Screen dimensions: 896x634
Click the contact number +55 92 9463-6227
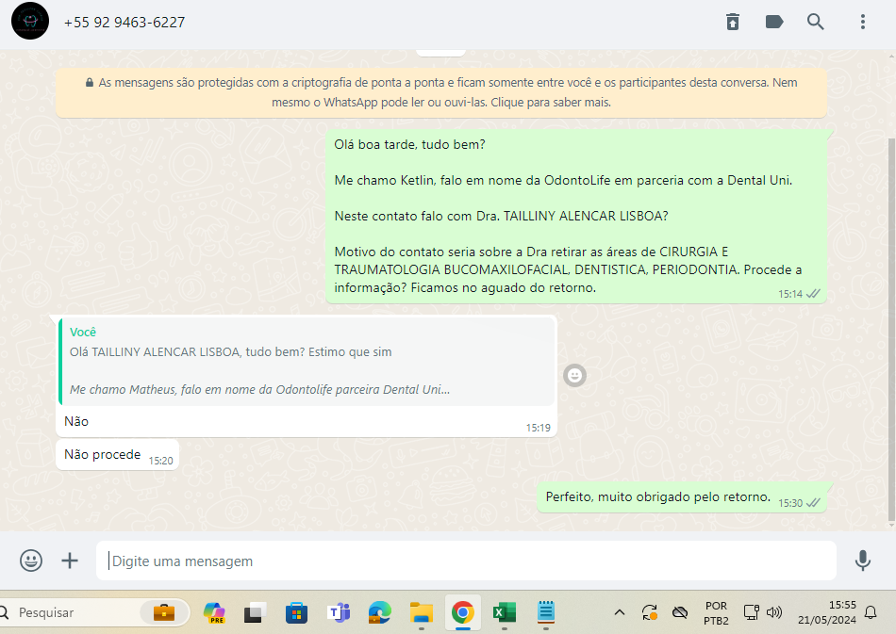[x=124, y=22]
